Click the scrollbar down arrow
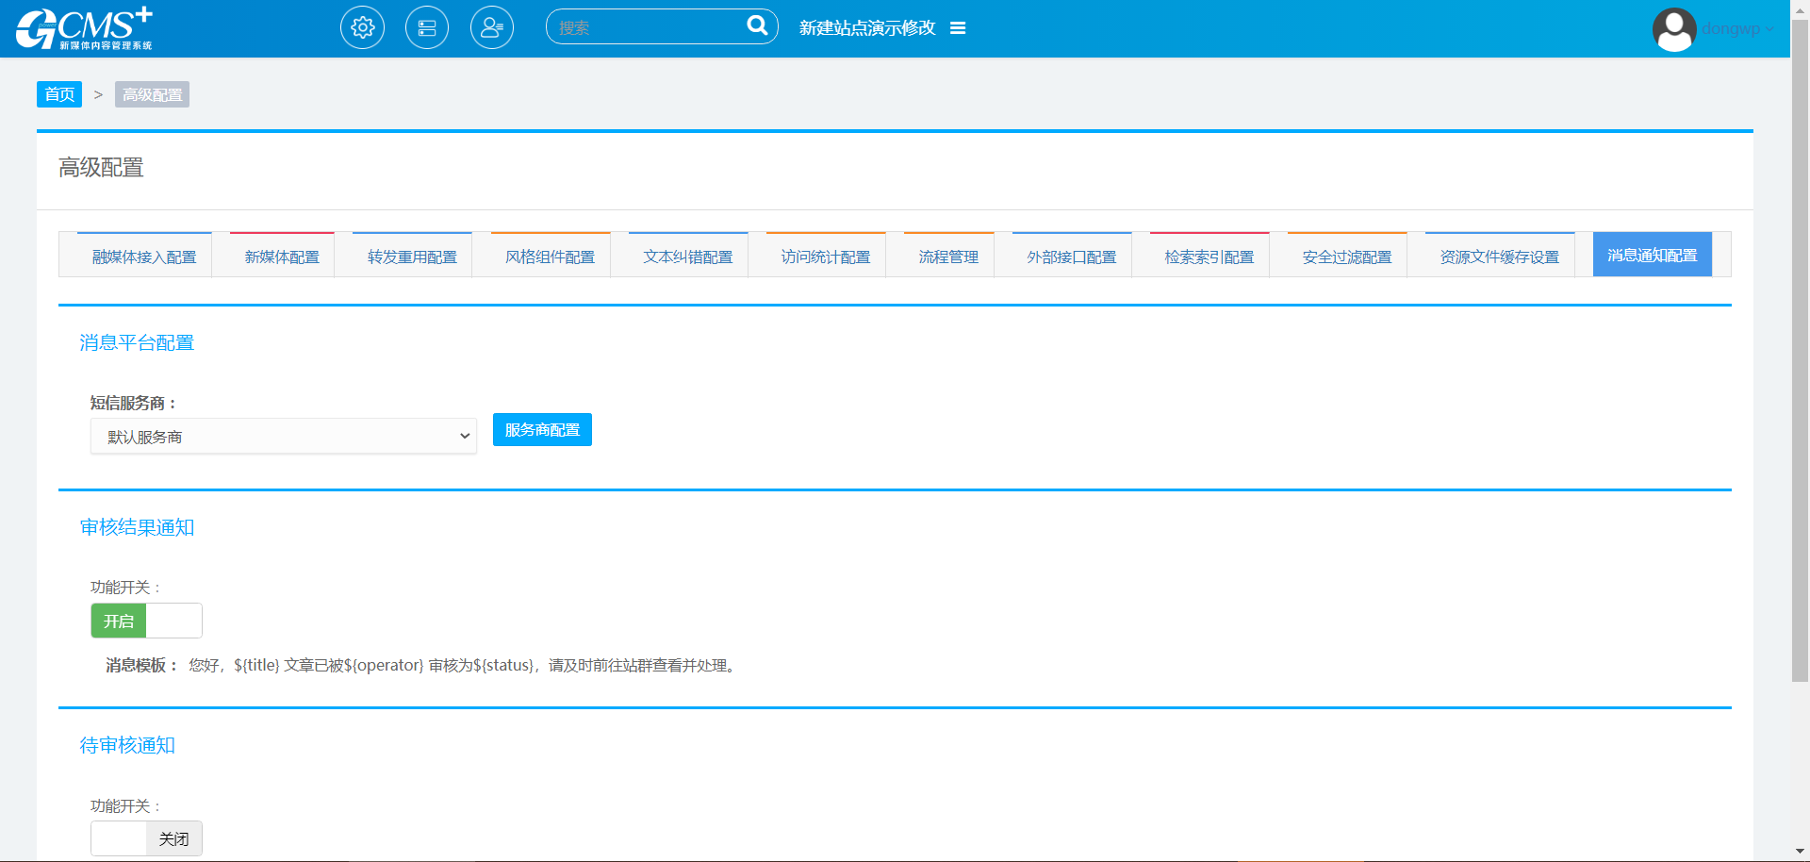 coord(1800,853)
